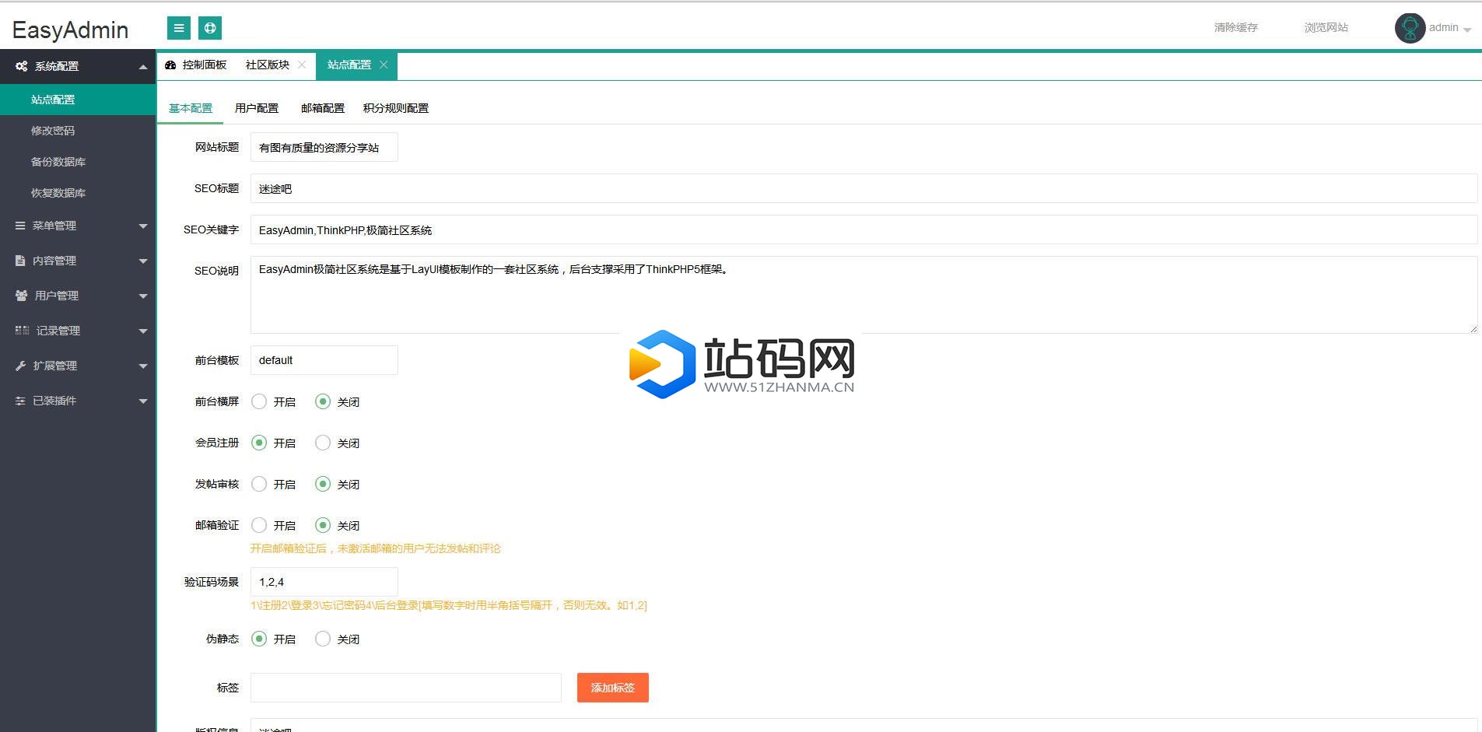Screen dimensions: 1482x732
Task: Expand the 扩展管理 arrow
Action: [x=143, y=366]
